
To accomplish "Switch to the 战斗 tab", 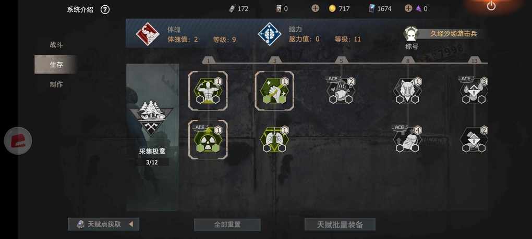I will [x=56, y=45].
